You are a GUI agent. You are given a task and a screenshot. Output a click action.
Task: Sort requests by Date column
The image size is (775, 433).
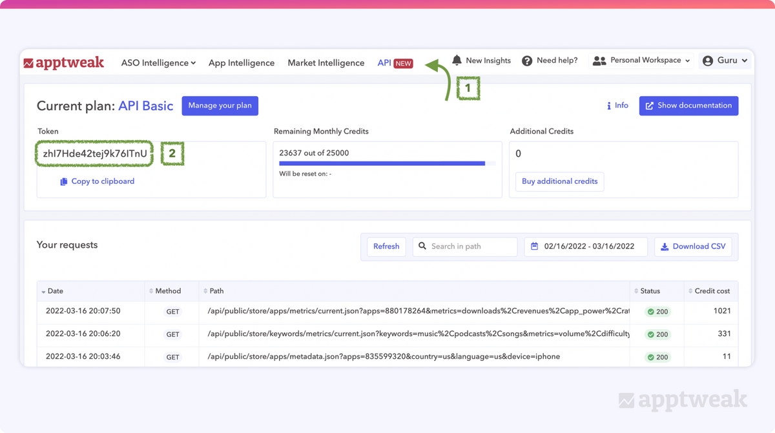coord(90,291)
